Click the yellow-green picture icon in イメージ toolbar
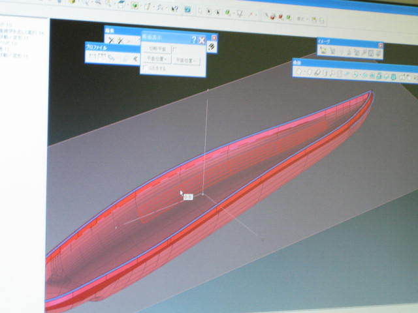The width and height of the screenshot is (418, 313). 323,50
